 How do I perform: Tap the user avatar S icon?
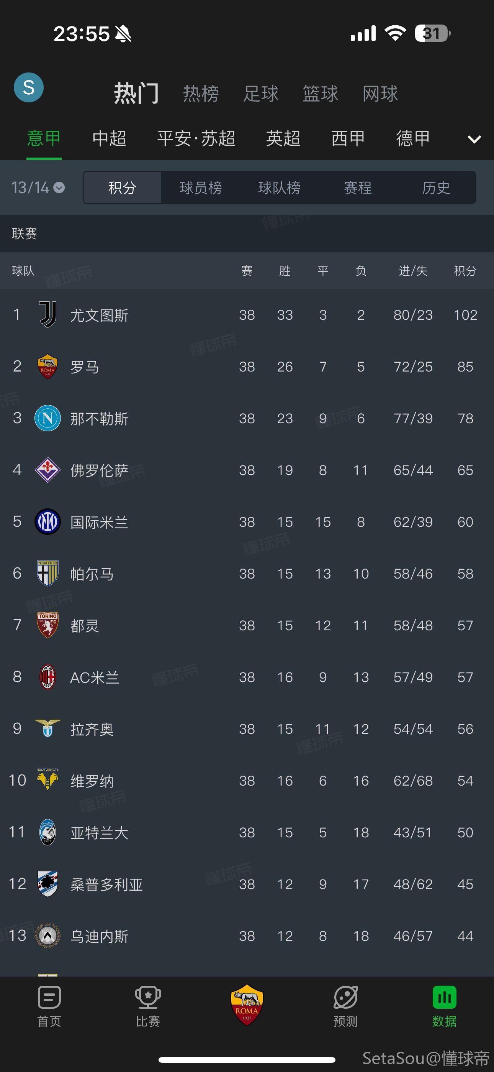[x=29, y=87]
